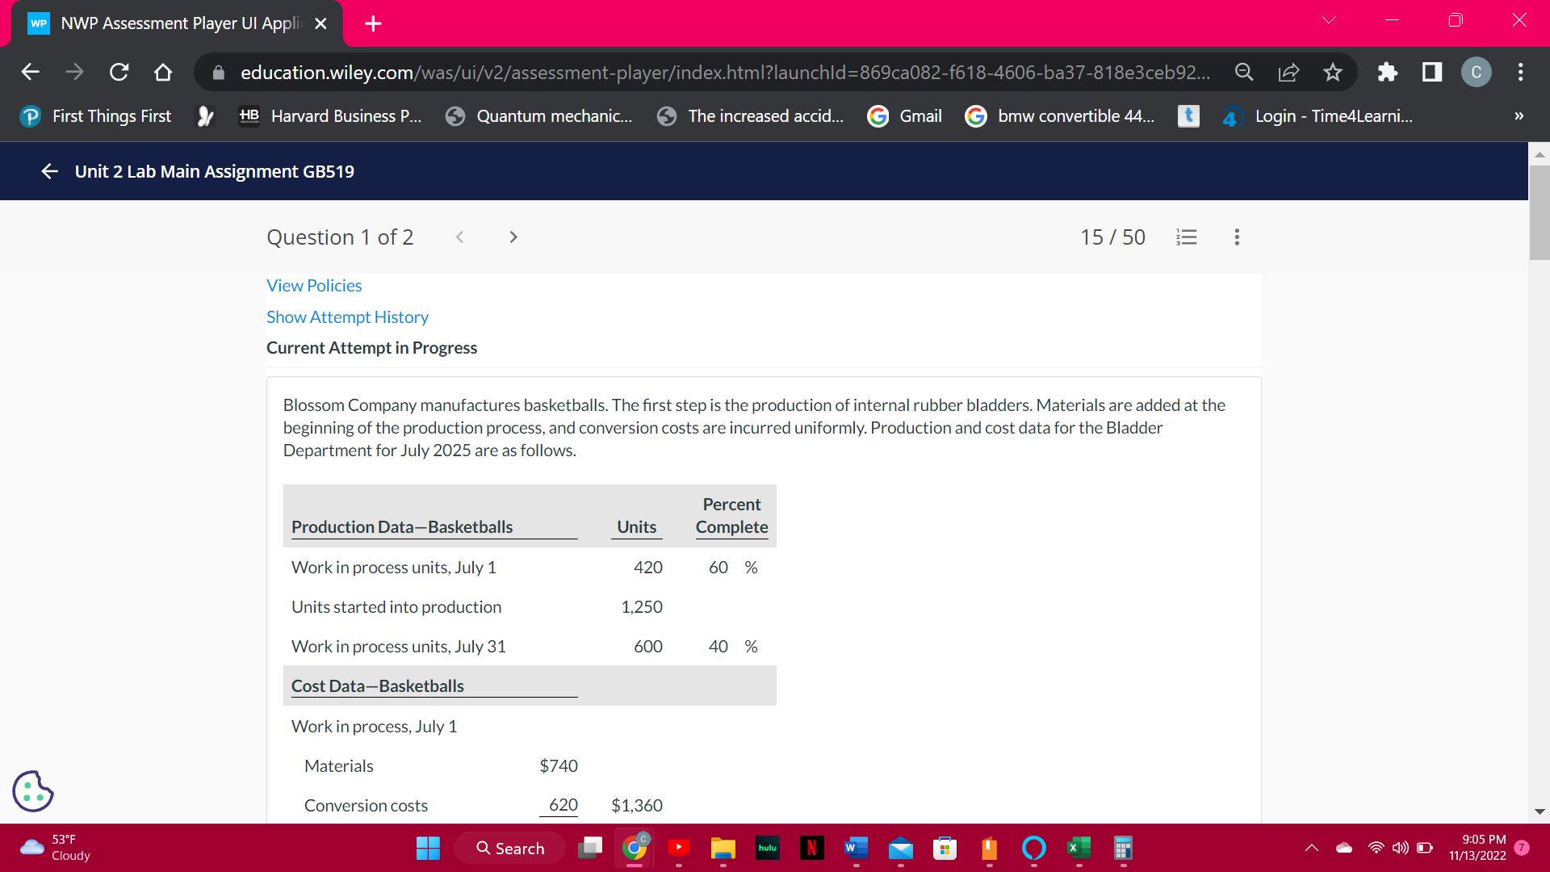Open the three-dot question options menu
Screen dimensions: 1550x872
point(1237,237)
